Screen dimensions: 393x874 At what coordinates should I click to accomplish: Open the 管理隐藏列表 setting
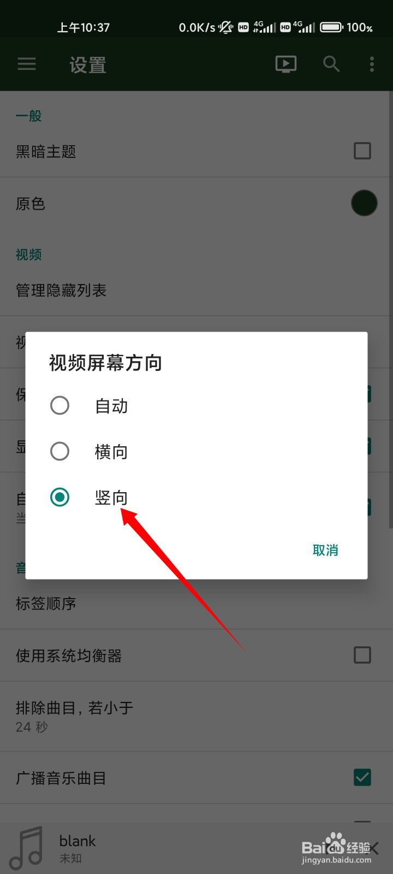[196, 290]
